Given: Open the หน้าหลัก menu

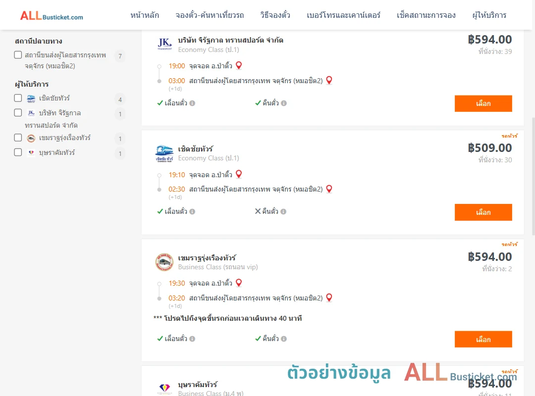Looking at the screenshot, I should (x=145, y=15).
